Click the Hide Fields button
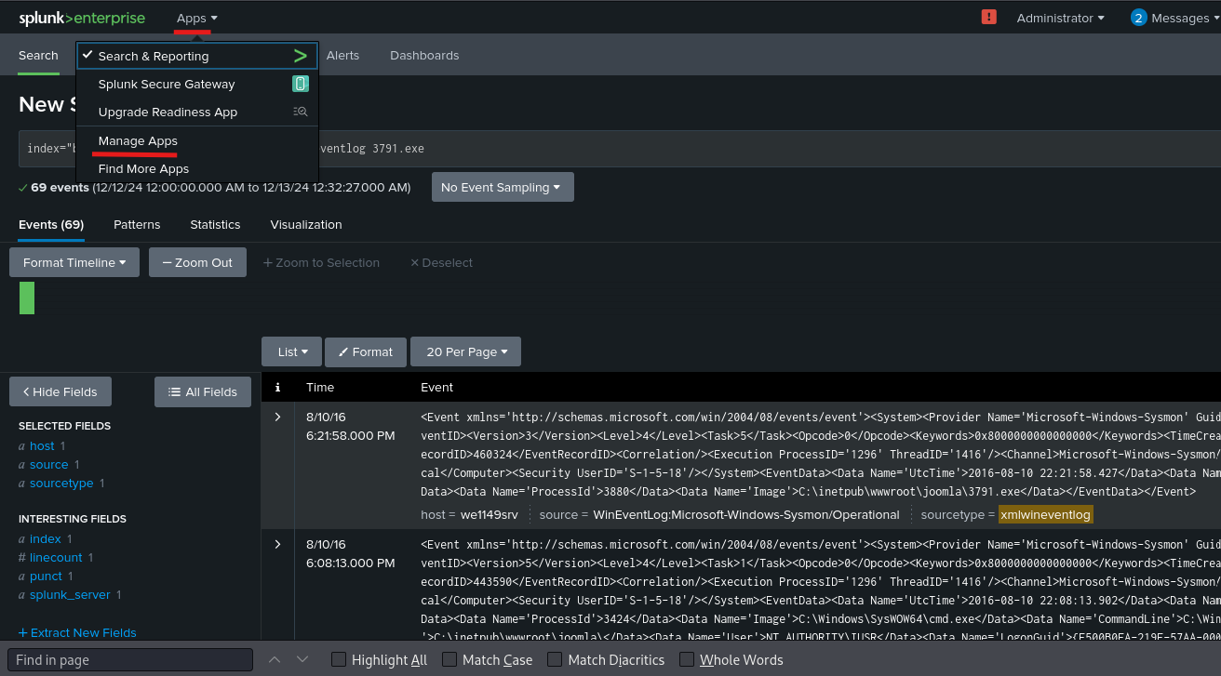The image size is (1221, 676). point(60,391)
